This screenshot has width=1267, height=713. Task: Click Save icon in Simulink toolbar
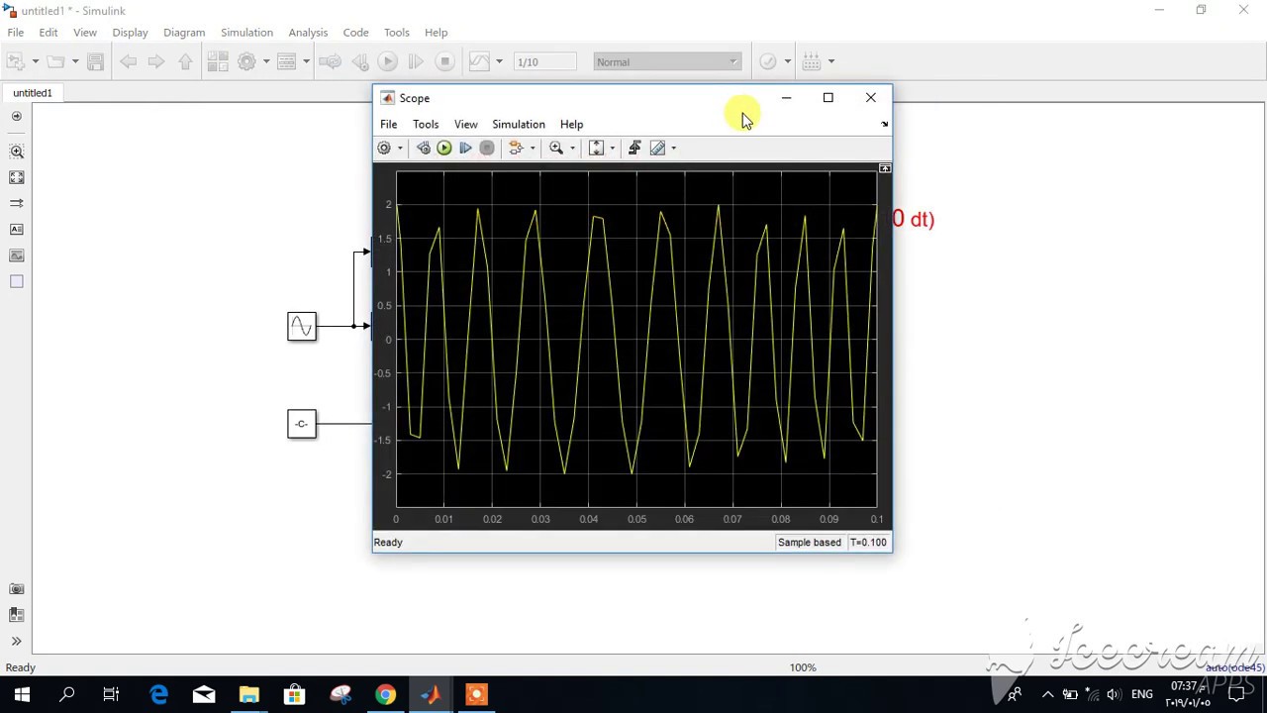pos(95,61)
